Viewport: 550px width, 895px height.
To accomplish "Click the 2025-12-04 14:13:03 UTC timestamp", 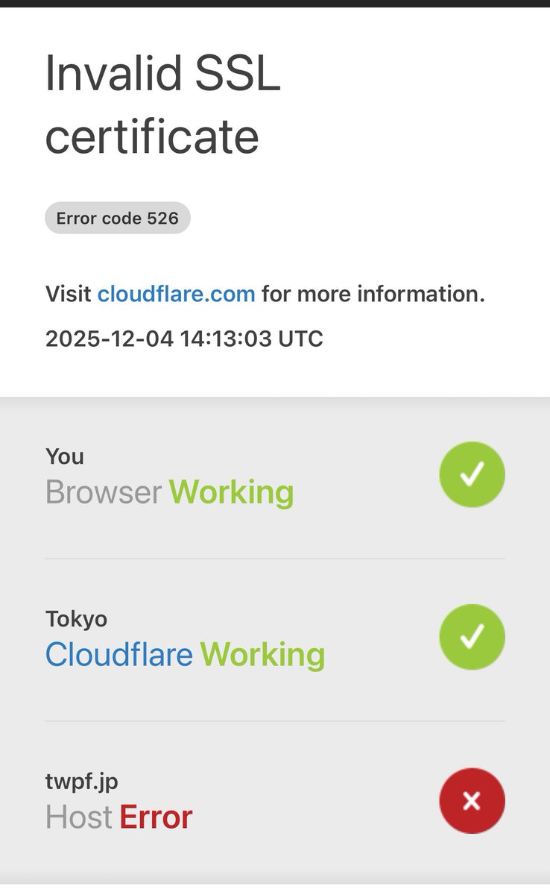I will pyautogui.click(x=184, y=339).
